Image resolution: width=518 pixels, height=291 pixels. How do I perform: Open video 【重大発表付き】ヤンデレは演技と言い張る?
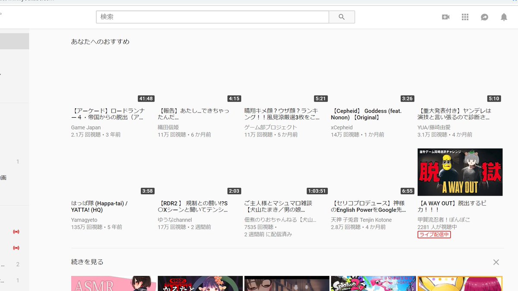coord(454,114)
